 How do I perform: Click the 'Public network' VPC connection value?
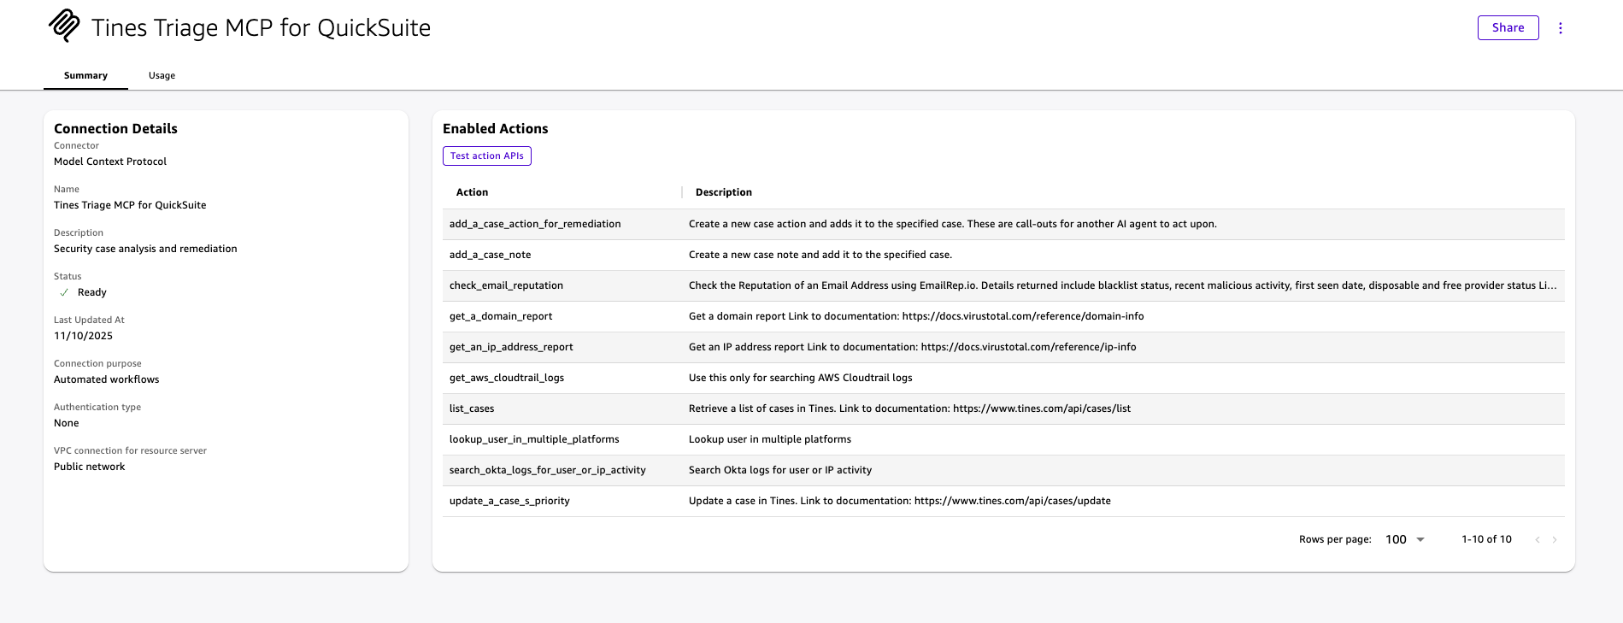[x=89, y=467]
